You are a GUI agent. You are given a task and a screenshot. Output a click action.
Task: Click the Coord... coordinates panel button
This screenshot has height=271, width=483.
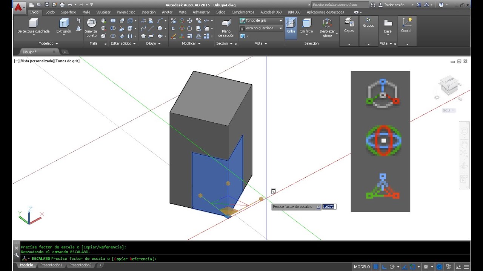[407, 31]
